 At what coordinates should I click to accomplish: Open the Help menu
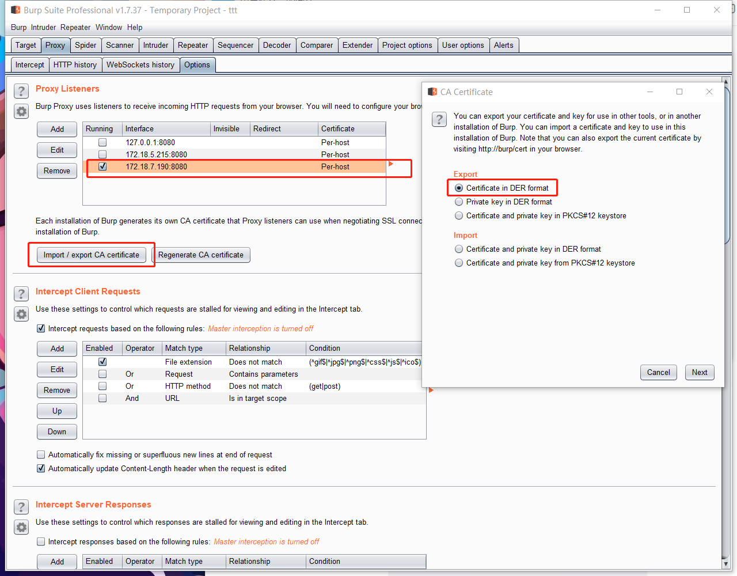pos(135,27)
